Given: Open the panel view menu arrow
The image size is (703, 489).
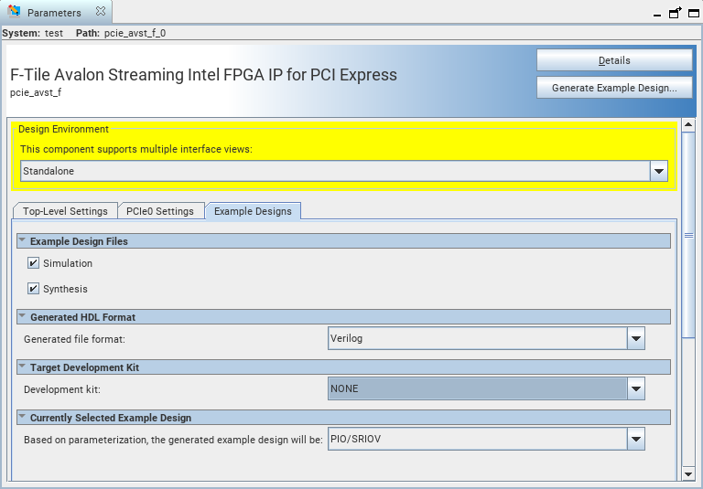Looking at the screenshot, I should tap(692, 14).
